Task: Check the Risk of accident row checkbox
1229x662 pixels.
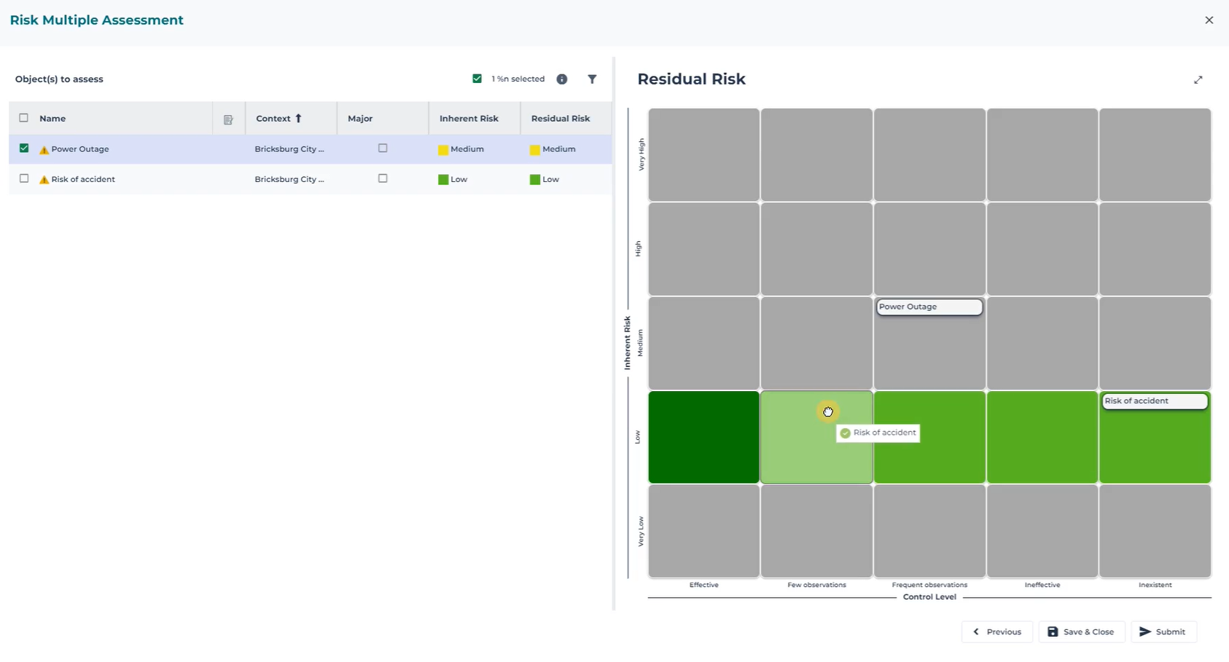Action: click(x=24, y=178)
